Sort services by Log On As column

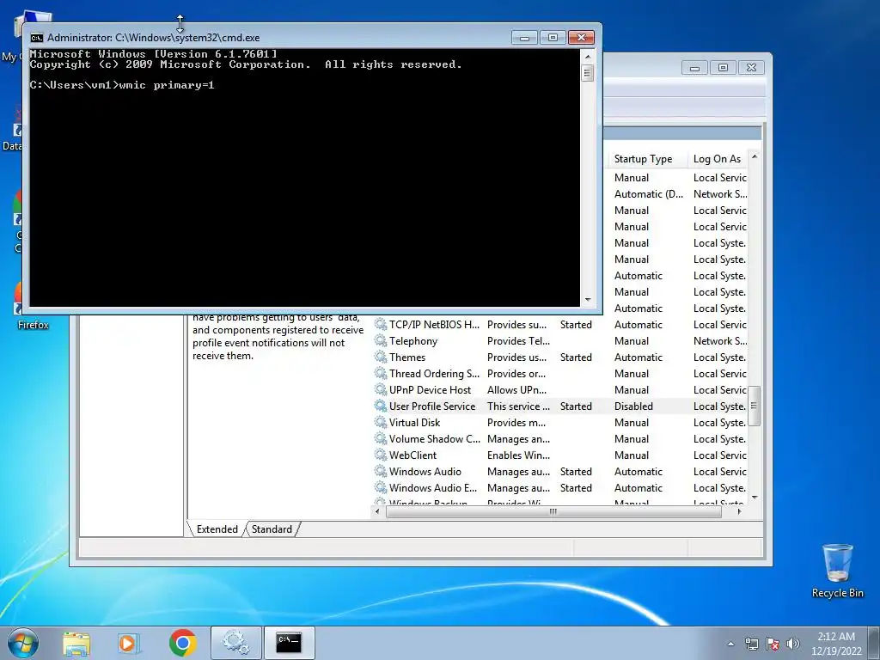tap(718, 159)
